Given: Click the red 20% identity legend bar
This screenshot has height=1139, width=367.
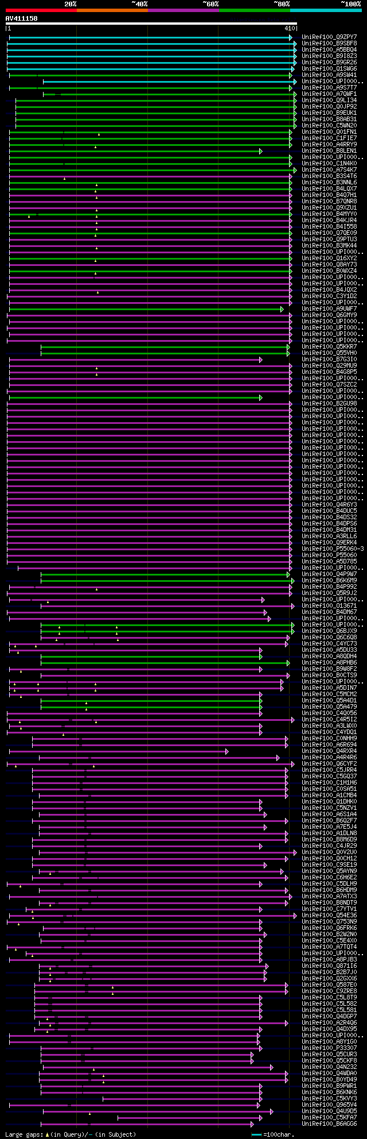Looking at the screenshot, I should [x=41, y=10].
